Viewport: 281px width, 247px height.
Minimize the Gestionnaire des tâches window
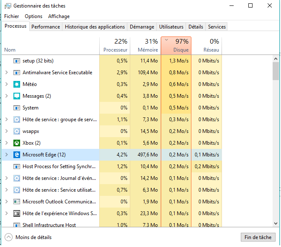click(x=232, y=6)
